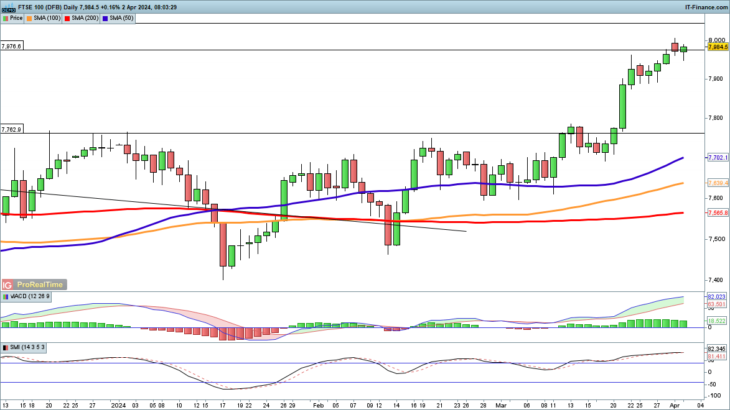
Task: Click the orange SMA (100) legend swatch
Action: [30, 18]
